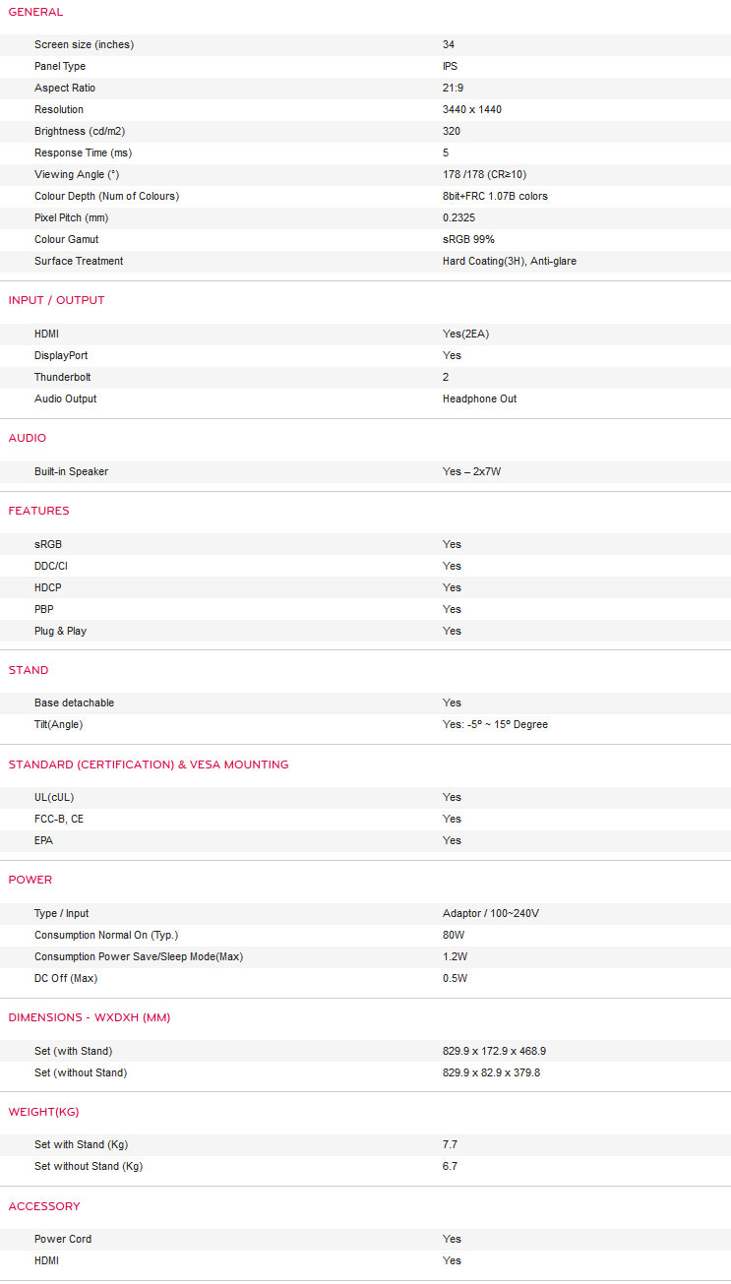
Task: Click the Thunderbolt row label
Action: click(x=63, y=377)
